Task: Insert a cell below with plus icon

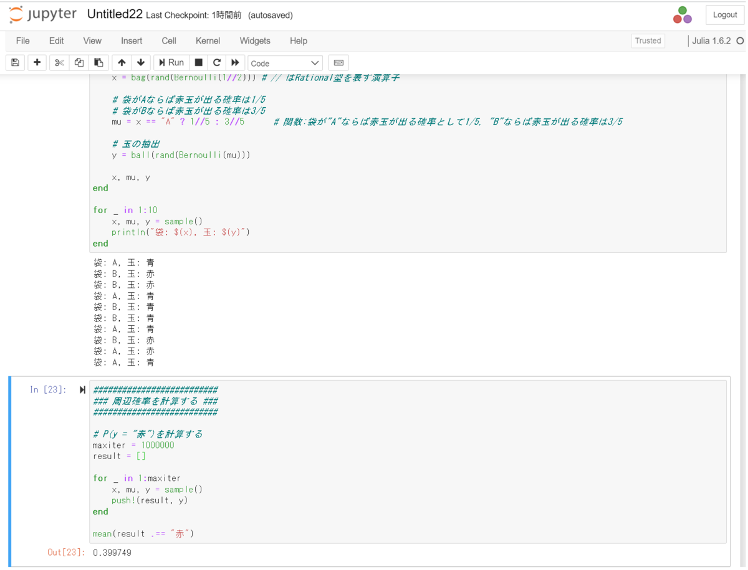Action: tap(37, 63)
